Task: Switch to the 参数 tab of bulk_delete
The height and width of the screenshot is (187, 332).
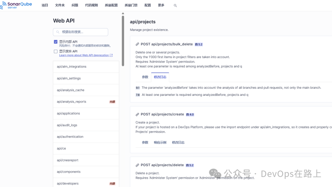Action: [x=145, y=77]
